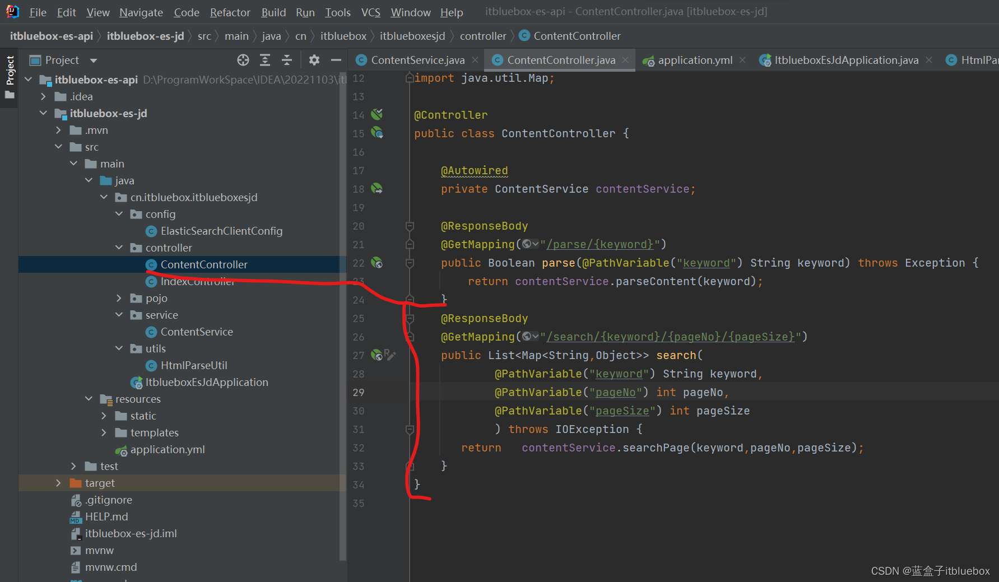Close the ContentService.java tab
The width and height of the screenshot is (999, 582).
tap(475, 60)
